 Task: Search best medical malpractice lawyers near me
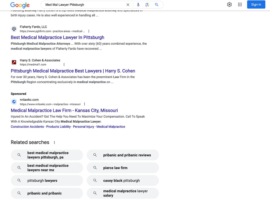(47, 168)
